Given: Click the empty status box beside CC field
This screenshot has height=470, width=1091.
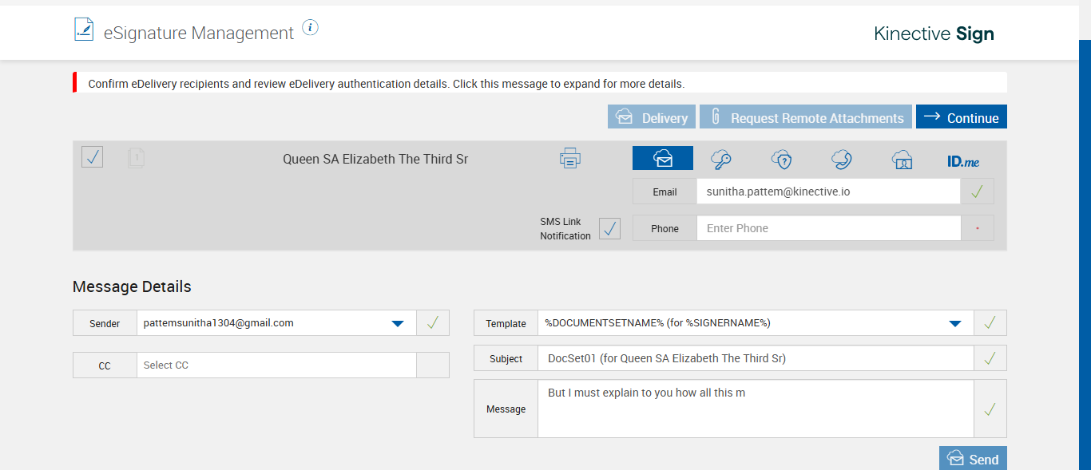Looking at the screenshot, I should point(433,365).
